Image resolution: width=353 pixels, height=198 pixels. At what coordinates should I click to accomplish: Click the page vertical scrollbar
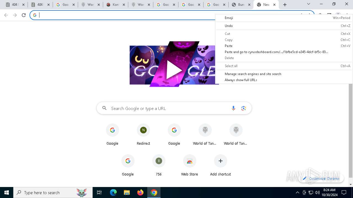point(351,131)
